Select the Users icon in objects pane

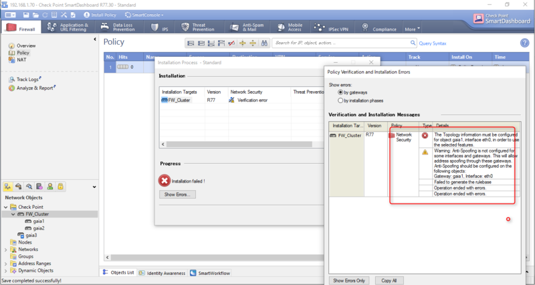pos(50,187)
